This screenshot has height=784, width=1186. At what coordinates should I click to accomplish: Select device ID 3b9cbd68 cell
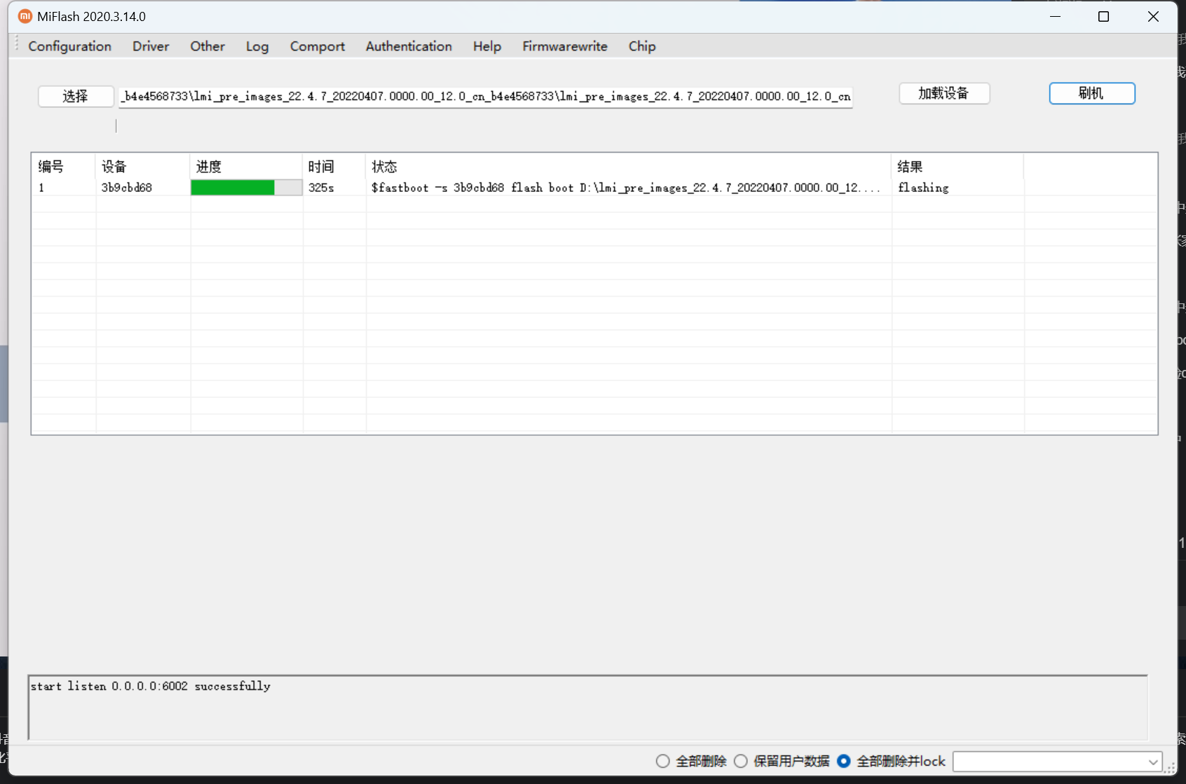(x=127, y=188)
